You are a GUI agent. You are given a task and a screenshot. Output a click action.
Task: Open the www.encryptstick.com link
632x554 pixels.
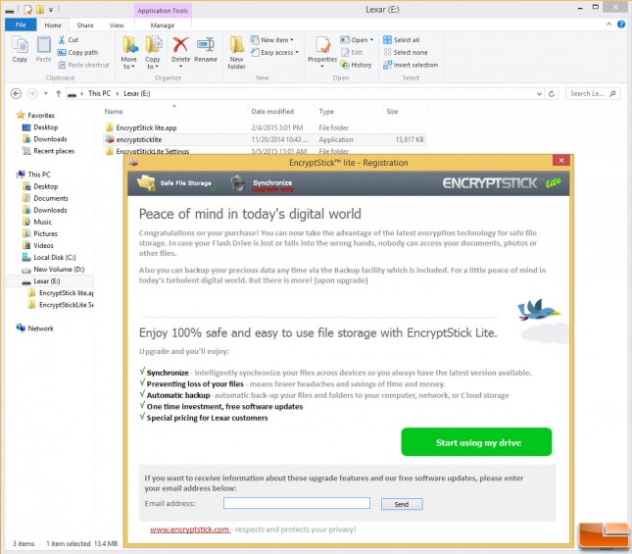coord(189,529)
